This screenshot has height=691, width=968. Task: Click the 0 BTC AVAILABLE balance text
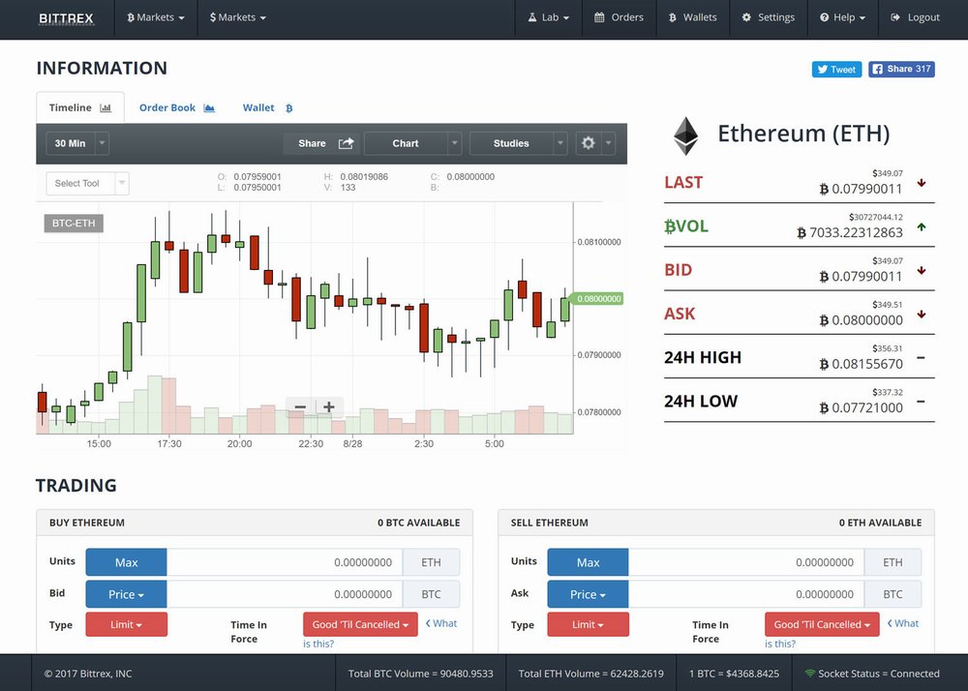coord(418,523)
